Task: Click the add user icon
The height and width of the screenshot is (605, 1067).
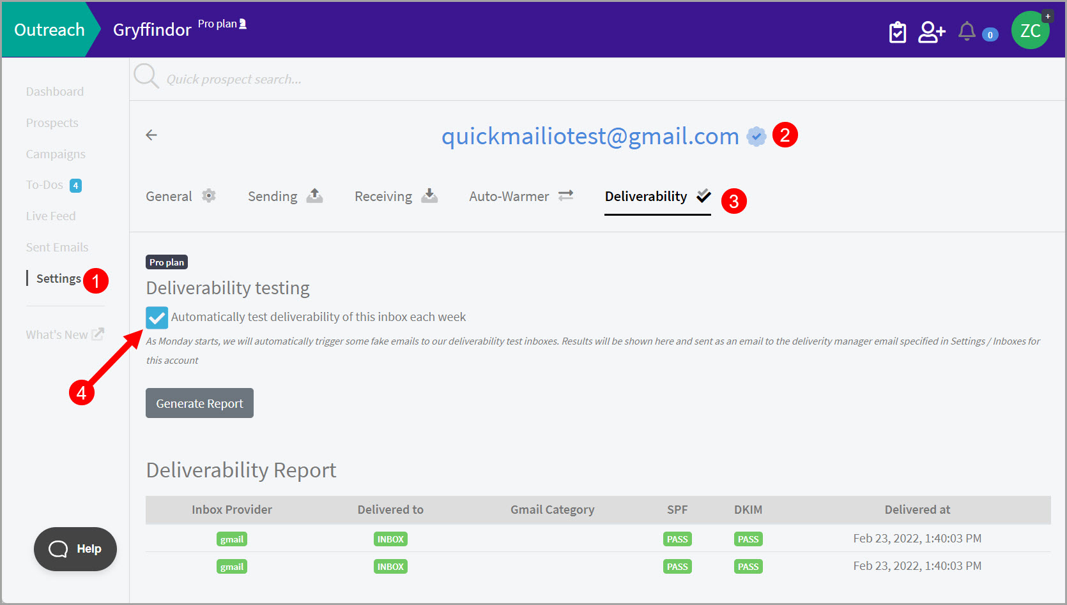Action: pos(932,31)
